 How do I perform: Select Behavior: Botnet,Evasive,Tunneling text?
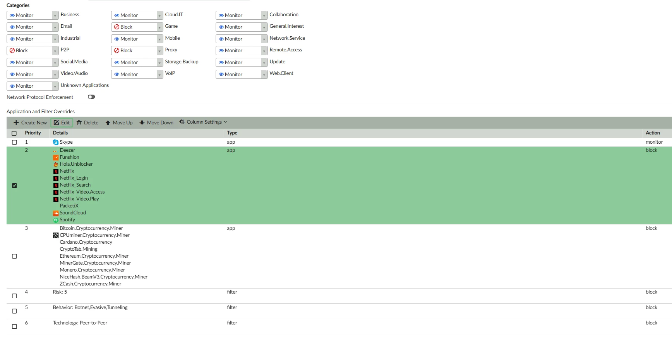pos(90,307)
